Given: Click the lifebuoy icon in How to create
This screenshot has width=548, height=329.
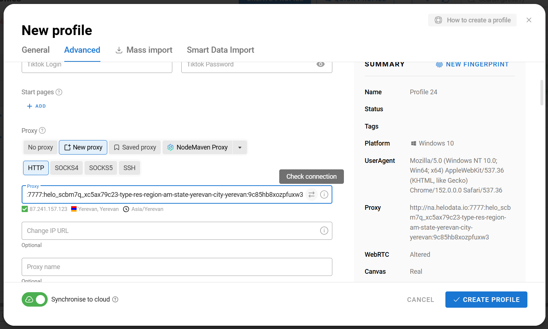Looking at the screenshot, I should [x=438, y=20].
